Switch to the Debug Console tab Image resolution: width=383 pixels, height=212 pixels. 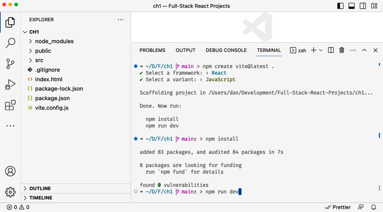(226, 50)
